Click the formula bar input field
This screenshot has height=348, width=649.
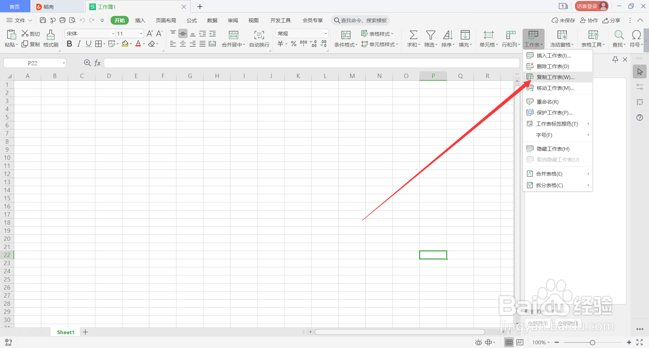point(312,63)
